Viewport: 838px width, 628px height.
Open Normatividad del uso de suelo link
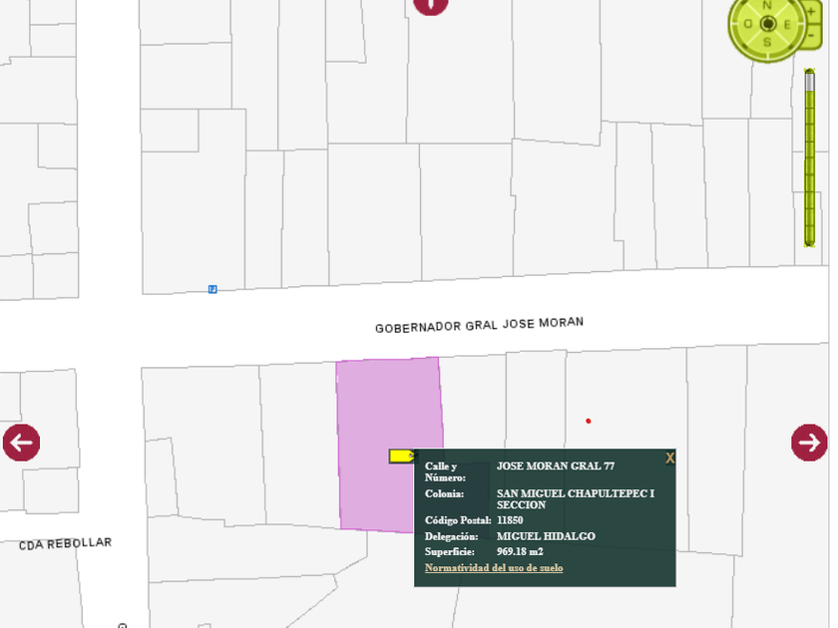(494, 567)
